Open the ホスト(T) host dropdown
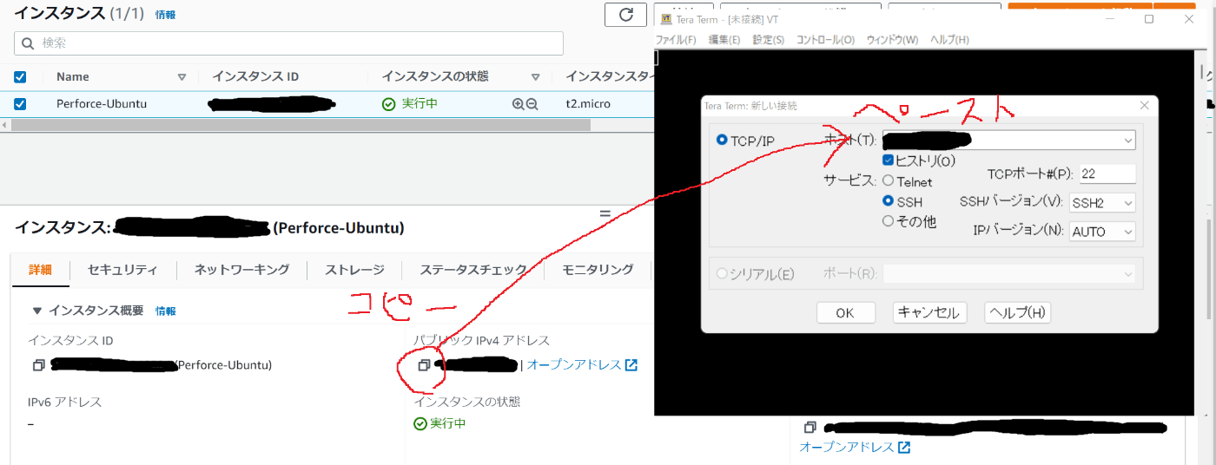This screenshot has width=1216, height=465. click(x=1127, y=140)
